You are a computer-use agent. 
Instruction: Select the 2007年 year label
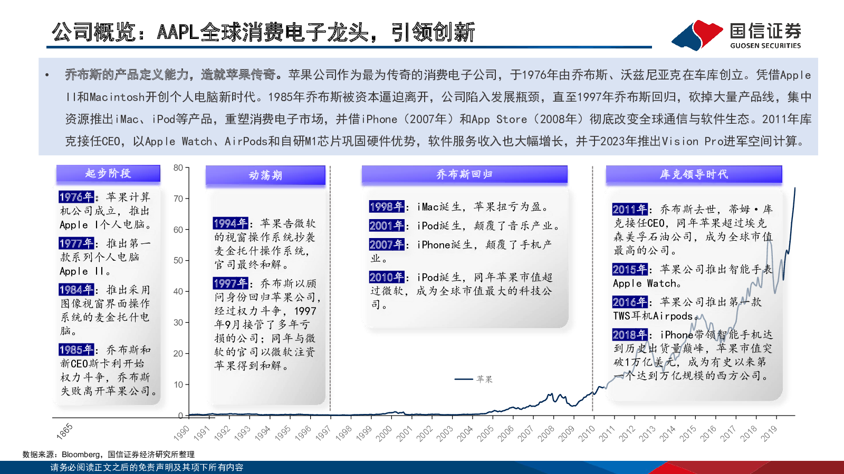pos(387,244)
